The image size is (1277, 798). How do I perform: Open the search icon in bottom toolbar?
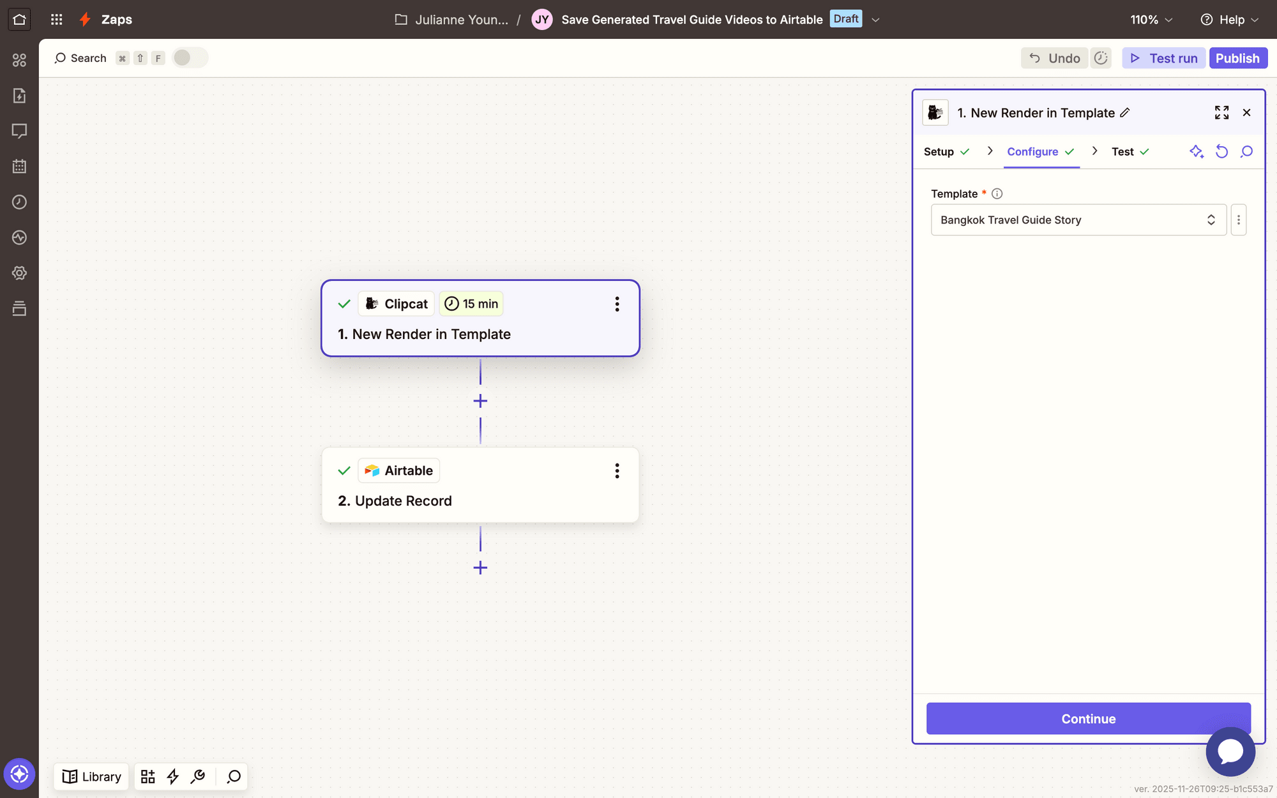tap(234, 776)
